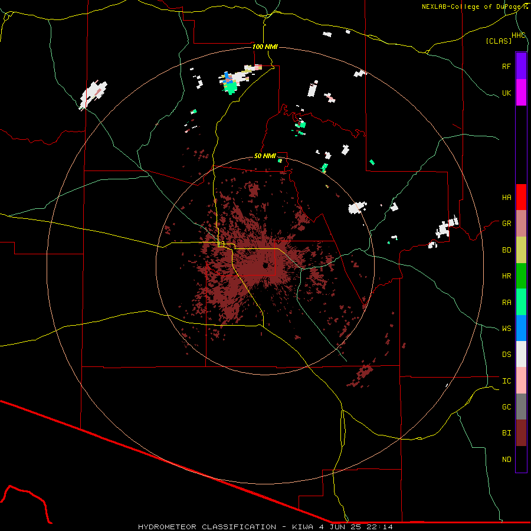Click the [CLAS] units label

pos(499,41)
